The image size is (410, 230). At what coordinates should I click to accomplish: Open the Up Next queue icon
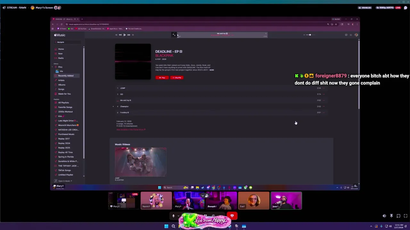(351, 35)
